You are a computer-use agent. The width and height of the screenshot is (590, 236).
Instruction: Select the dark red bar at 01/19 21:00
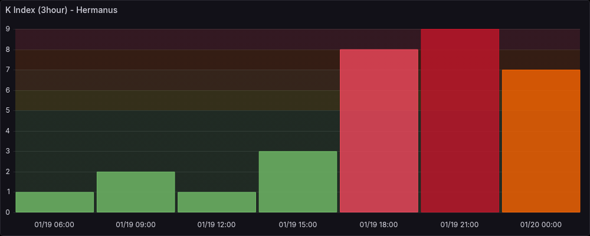(460, 120)
